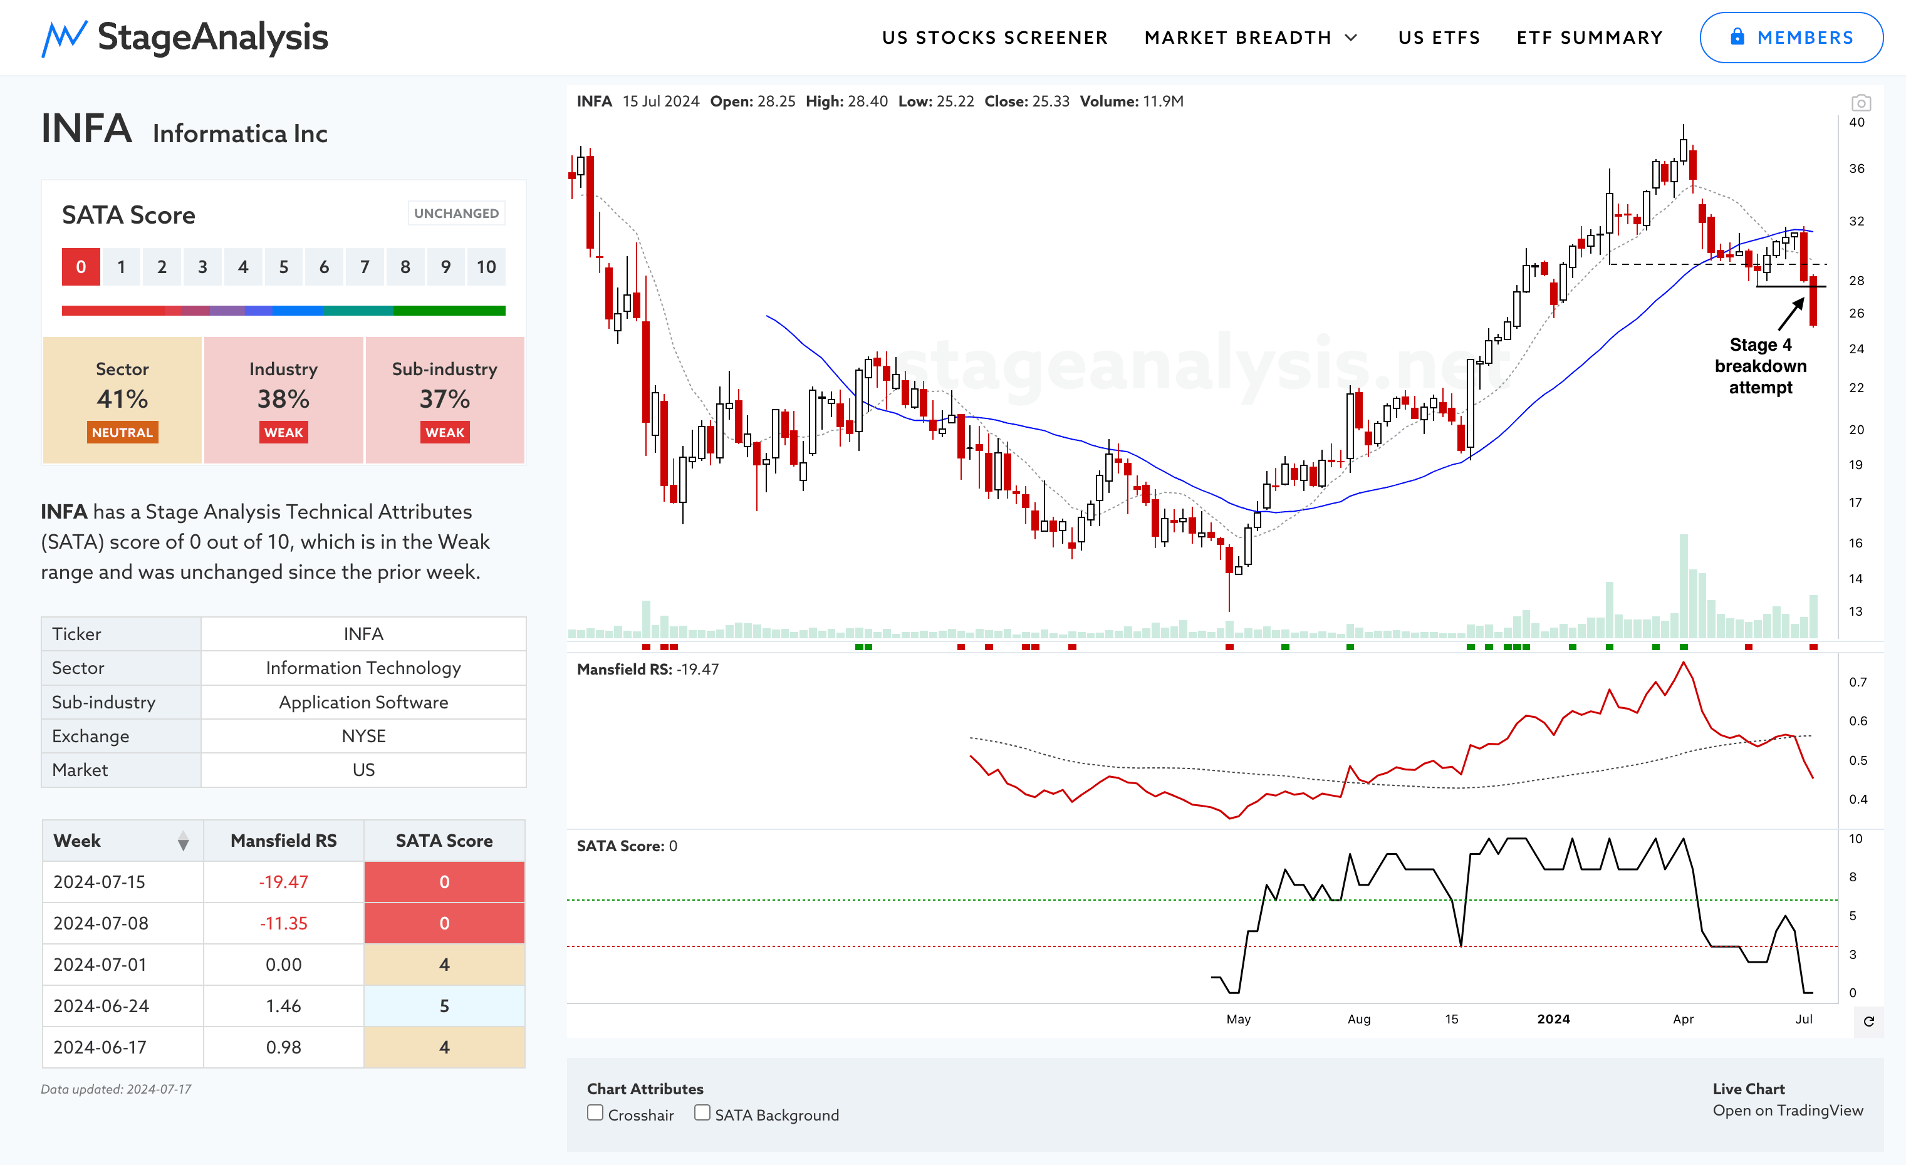Click the -11.35 Mansfield RS value
The height and width of the screenshot is (1165, 1906).
[283, 923]
